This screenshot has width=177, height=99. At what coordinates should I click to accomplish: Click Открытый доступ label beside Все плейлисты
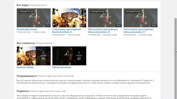coord(45,43)
